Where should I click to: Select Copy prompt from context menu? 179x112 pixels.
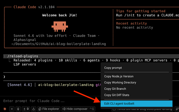tap(136, 68)
